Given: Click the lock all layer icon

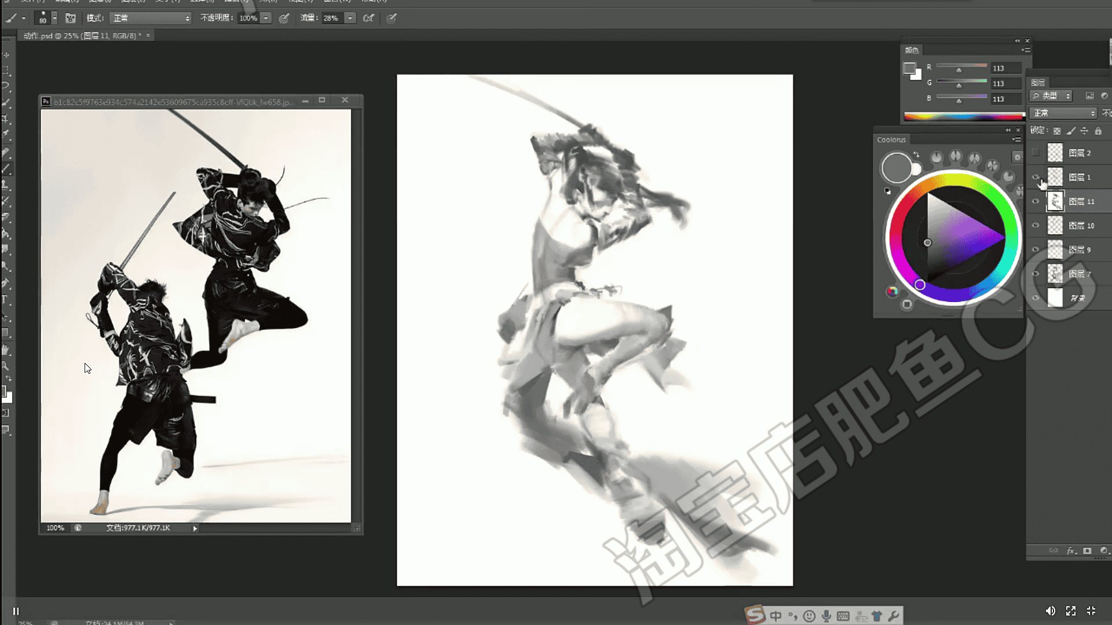Looking at the screenshot, I should click(x=1098, y=131).
